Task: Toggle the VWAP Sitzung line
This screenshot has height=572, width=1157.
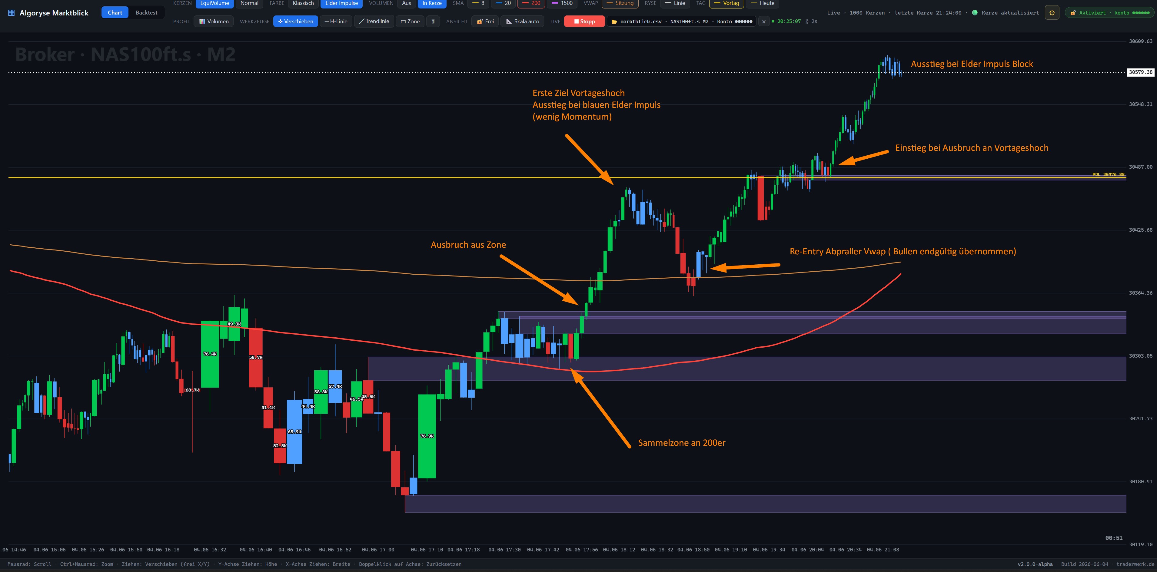Action: tap(620, 3)
